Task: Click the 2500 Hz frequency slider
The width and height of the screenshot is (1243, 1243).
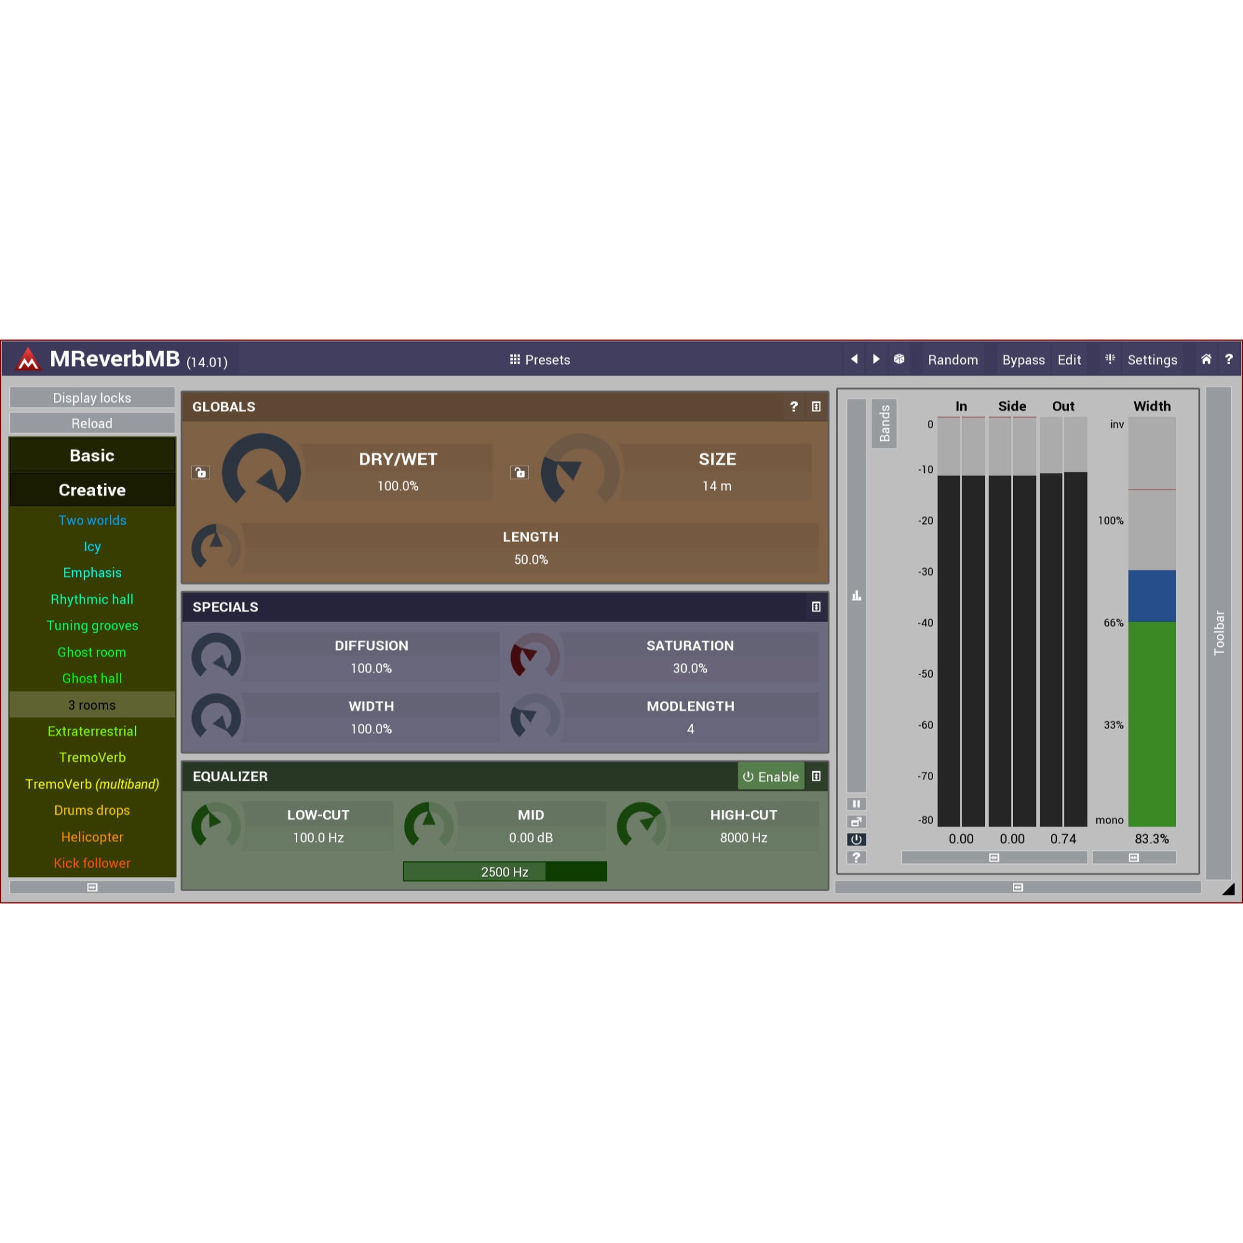Action: (x=505, y=872)
